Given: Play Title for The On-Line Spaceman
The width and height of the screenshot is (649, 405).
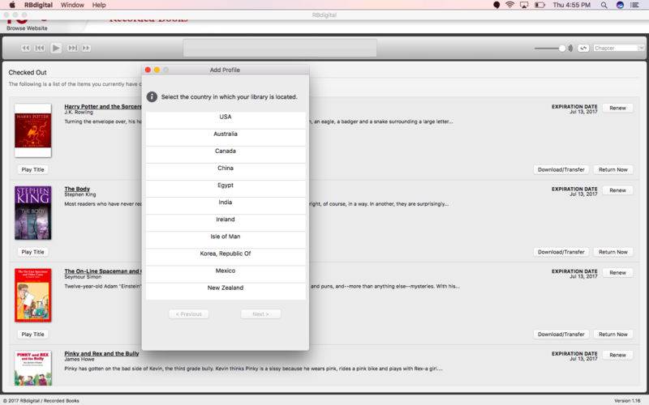Looking at the screenshot, I should pyautogui.click(x=32, y=334).
